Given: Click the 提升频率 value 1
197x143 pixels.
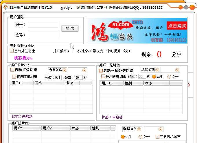Looking at the screenshot, I should (x=73, y=51).
